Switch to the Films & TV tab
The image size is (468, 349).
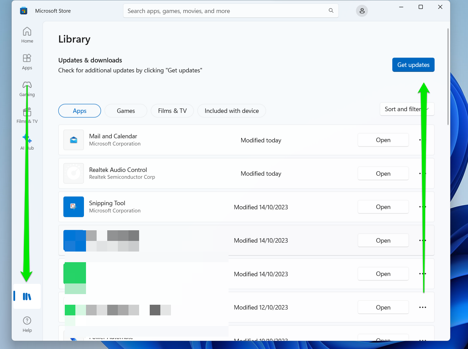point(172,111)
